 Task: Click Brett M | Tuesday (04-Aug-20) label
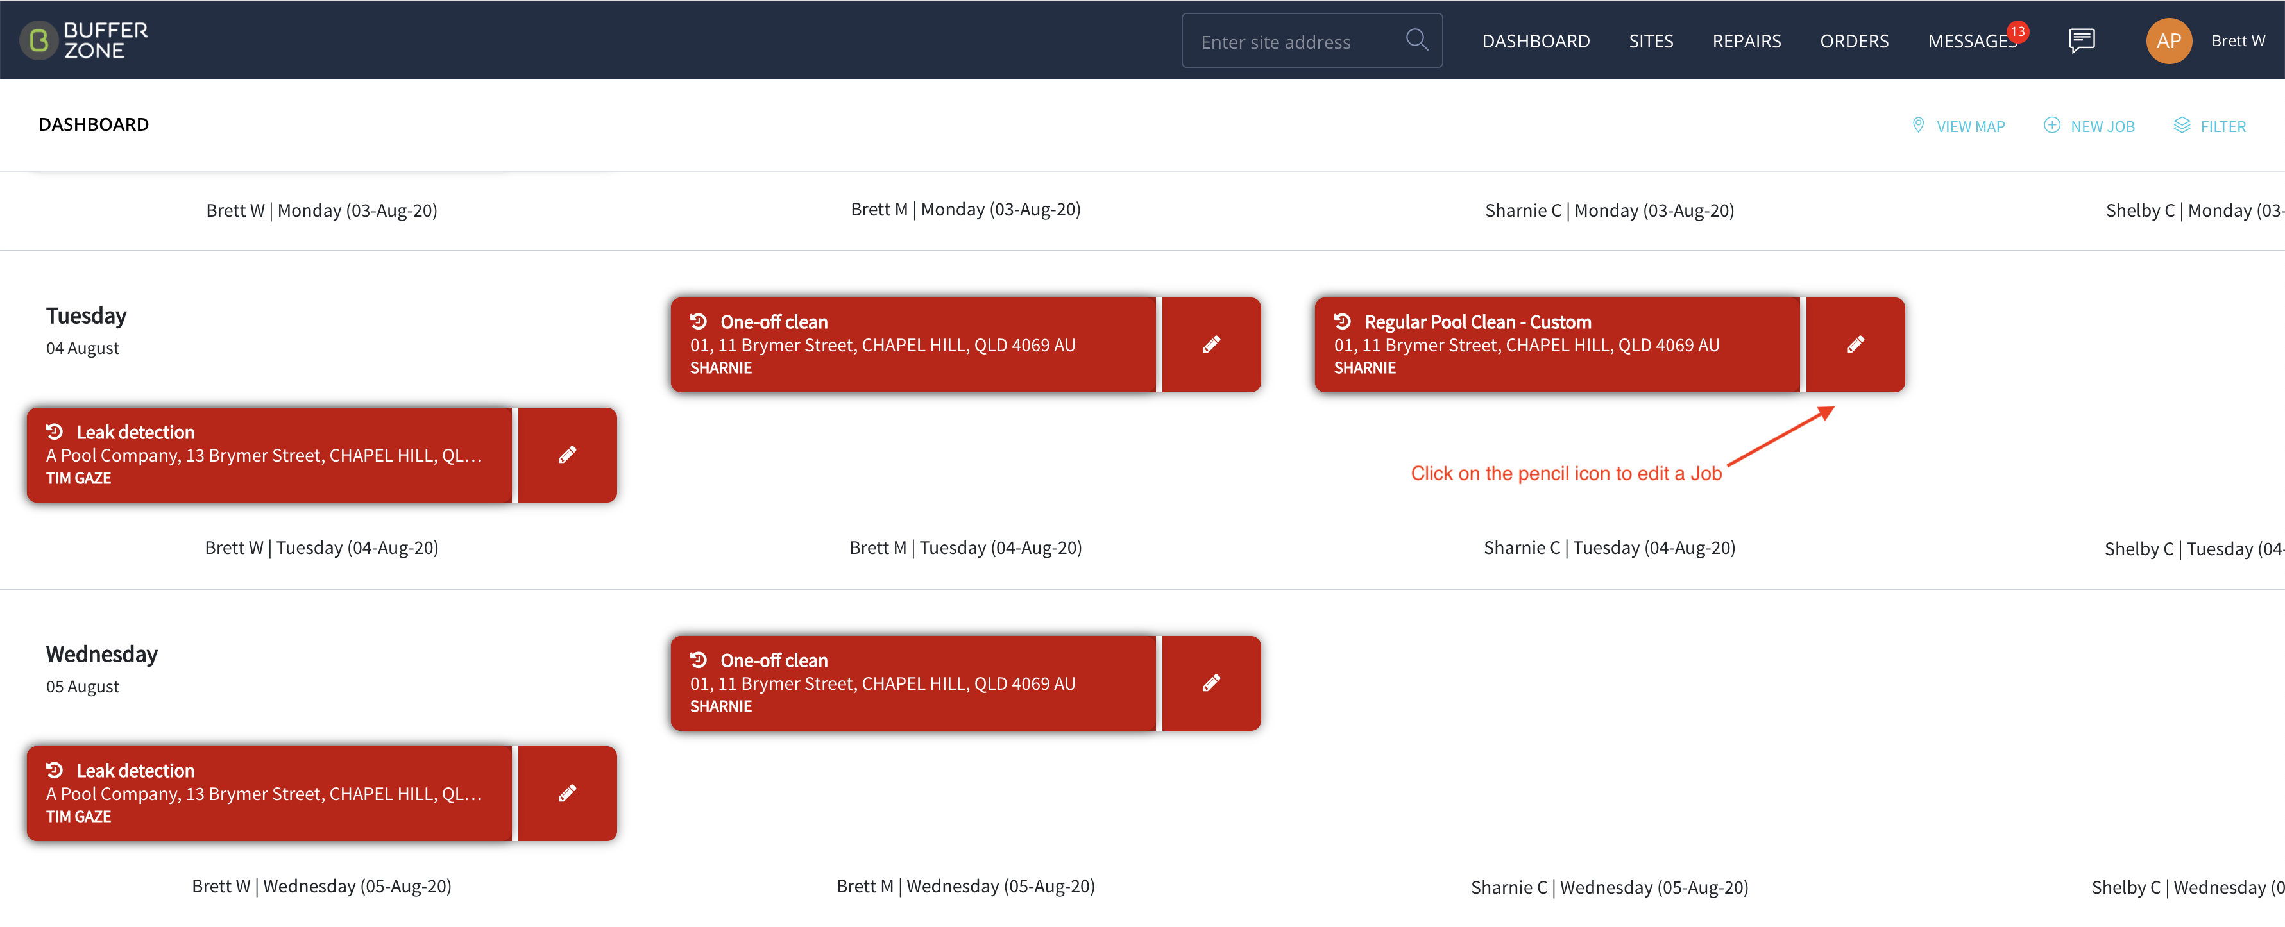point(965,547)
